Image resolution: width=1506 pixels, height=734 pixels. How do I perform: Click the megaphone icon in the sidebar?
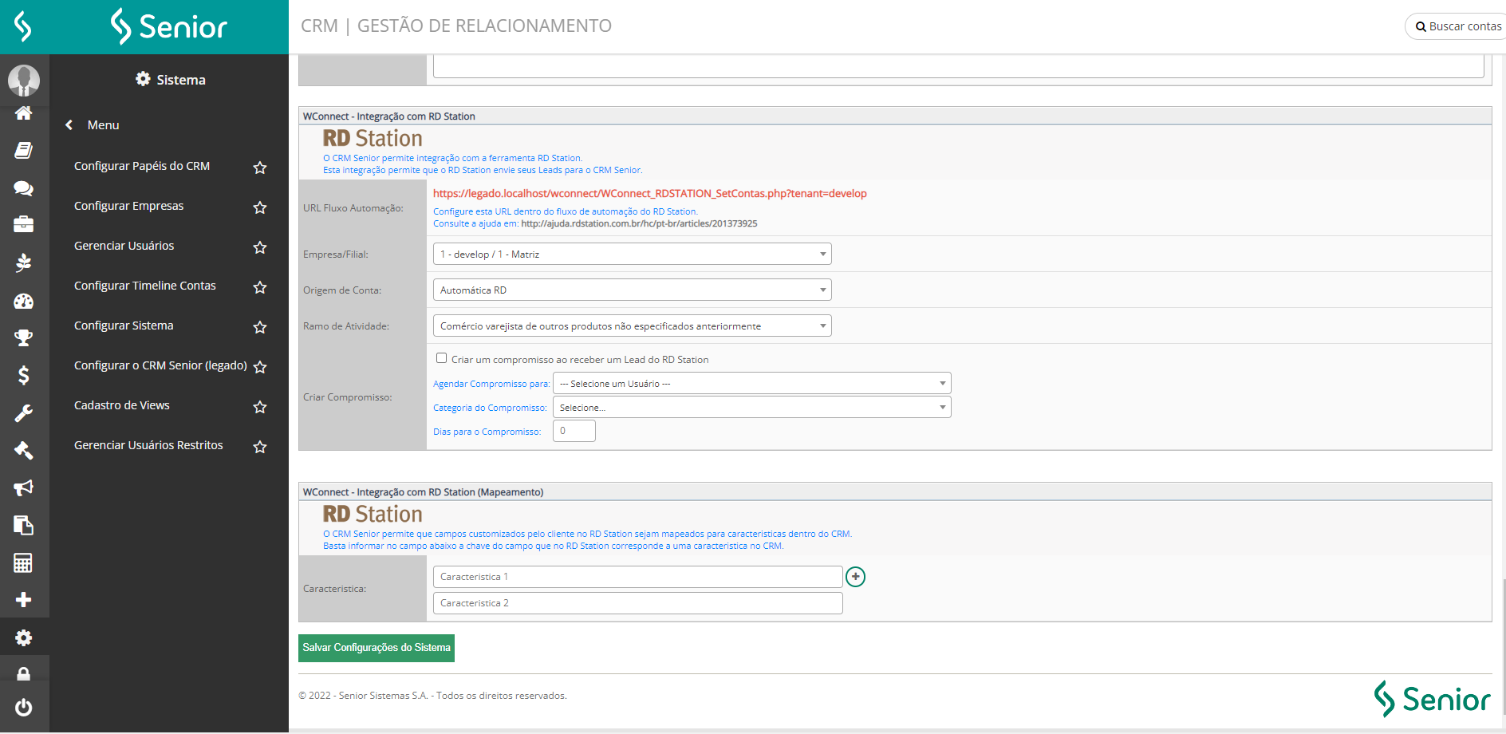24,487
